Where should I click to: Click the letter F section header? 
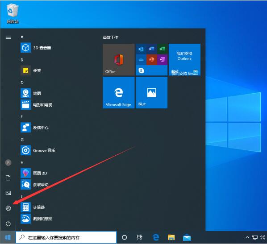[x=21, y=117]
